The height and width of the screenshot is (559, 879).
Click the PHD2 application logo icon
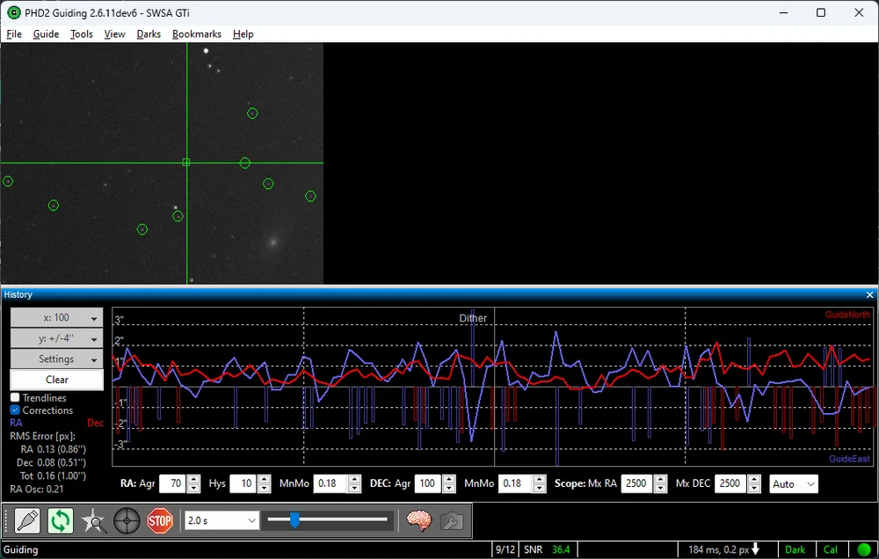(13, 12)
